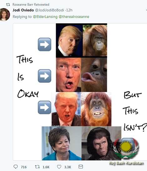Open the @ElderLansing mention
The width and height of the screenshot is (147, 171).
click(x=45, y=17)
